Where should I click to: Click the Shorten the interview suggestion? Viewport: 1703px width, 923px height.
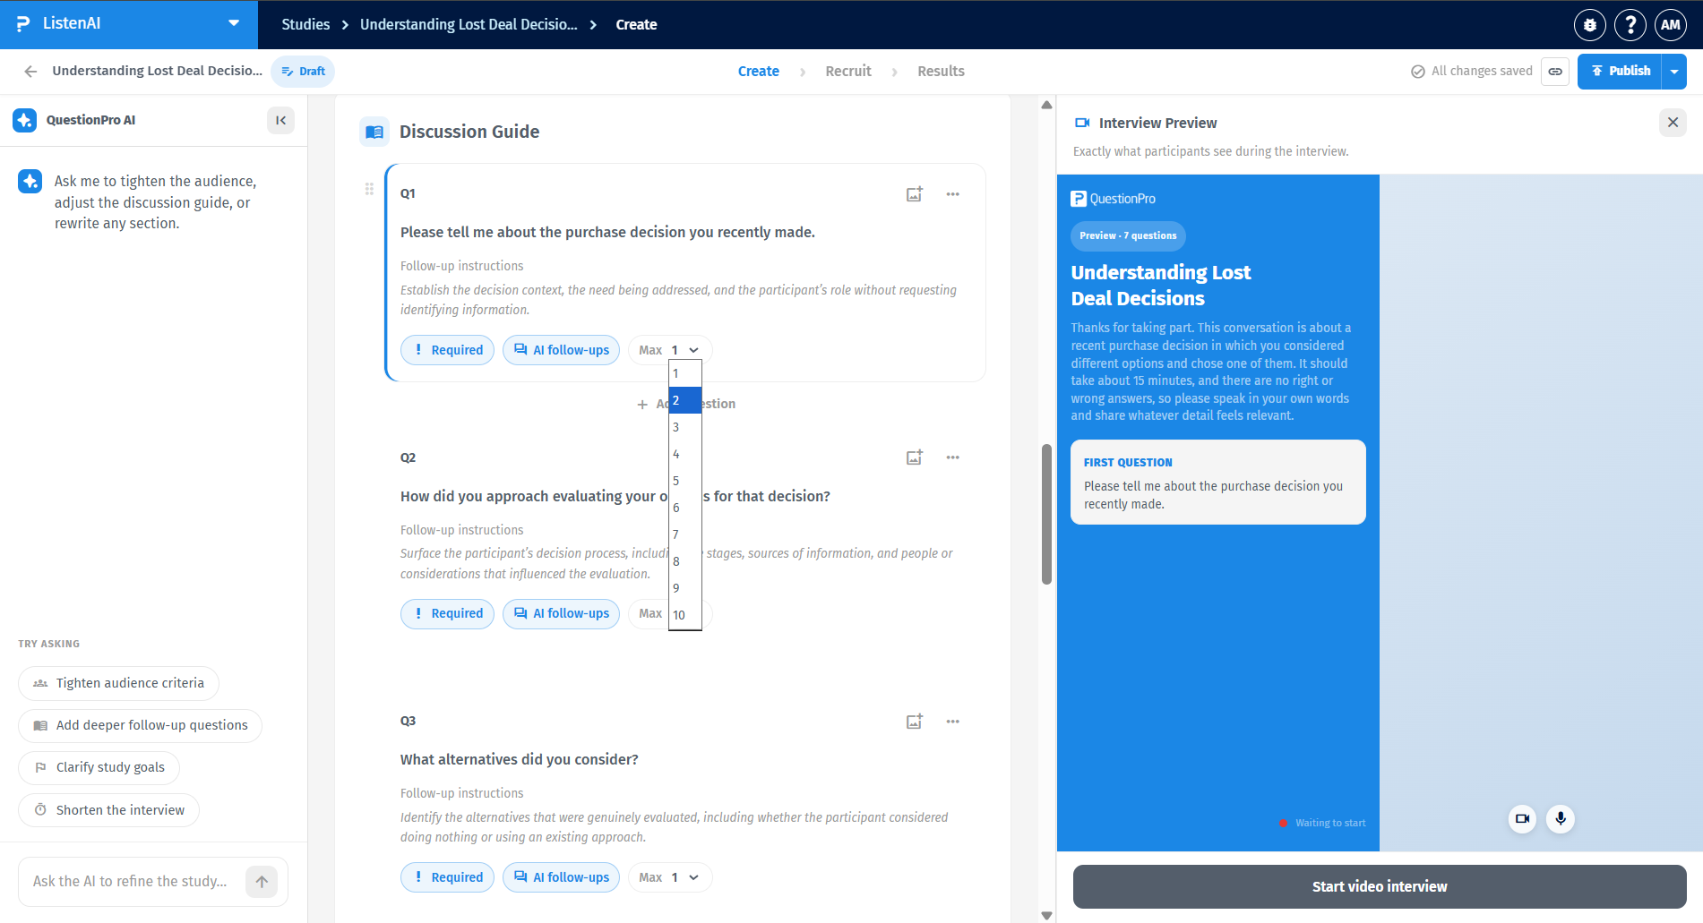[108, 810]
